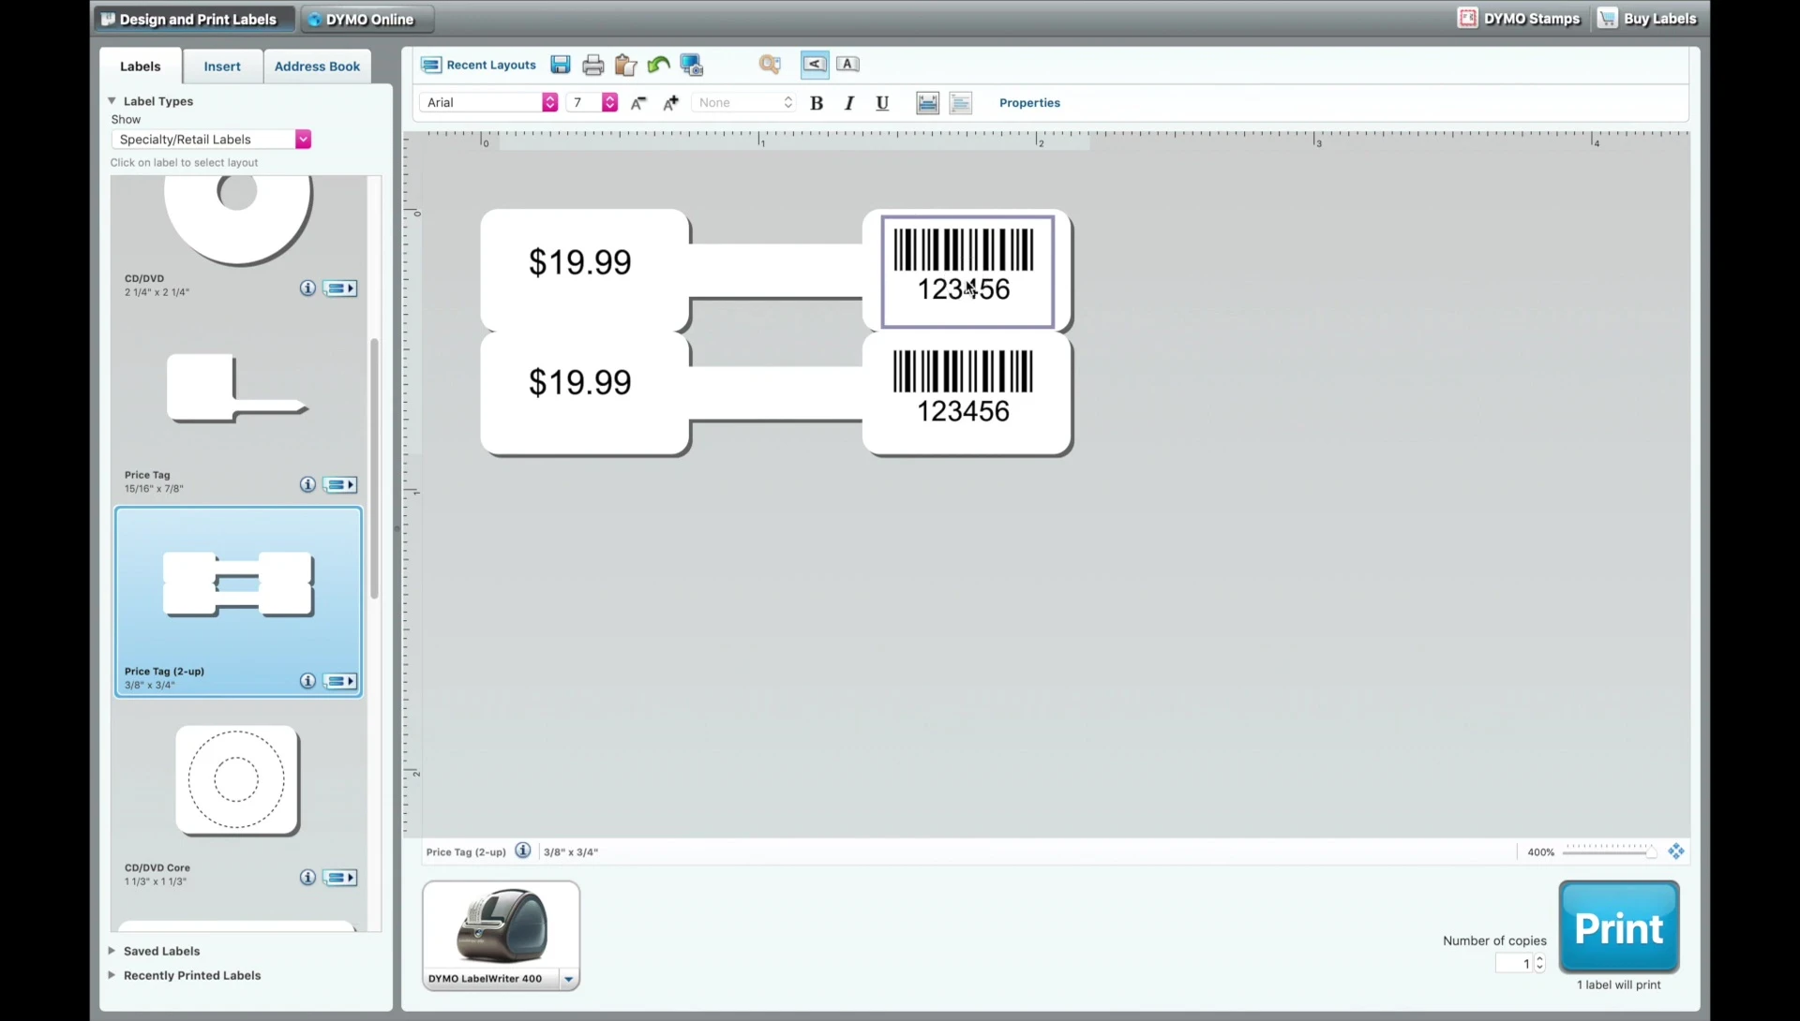This screenshot has height=1021, width=1800.
Task: Switch to the Insert tab
Action: pyautogui.click(x=222, y=67)
